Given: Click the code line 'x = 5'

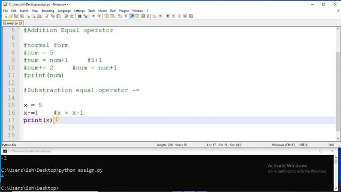Looking at the screenshot, I should [x=33, y=106].
